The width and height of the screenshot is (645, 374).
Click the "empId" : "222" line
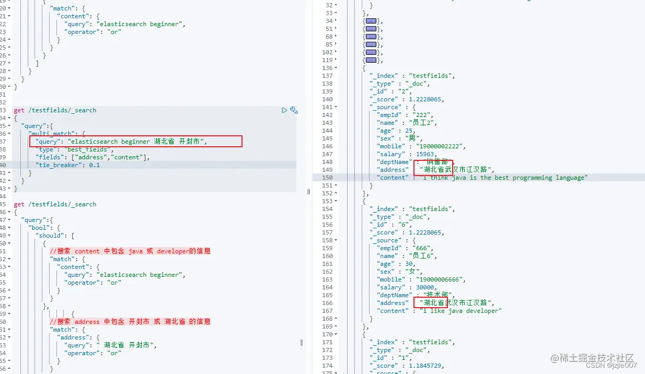tap(405, 115)
